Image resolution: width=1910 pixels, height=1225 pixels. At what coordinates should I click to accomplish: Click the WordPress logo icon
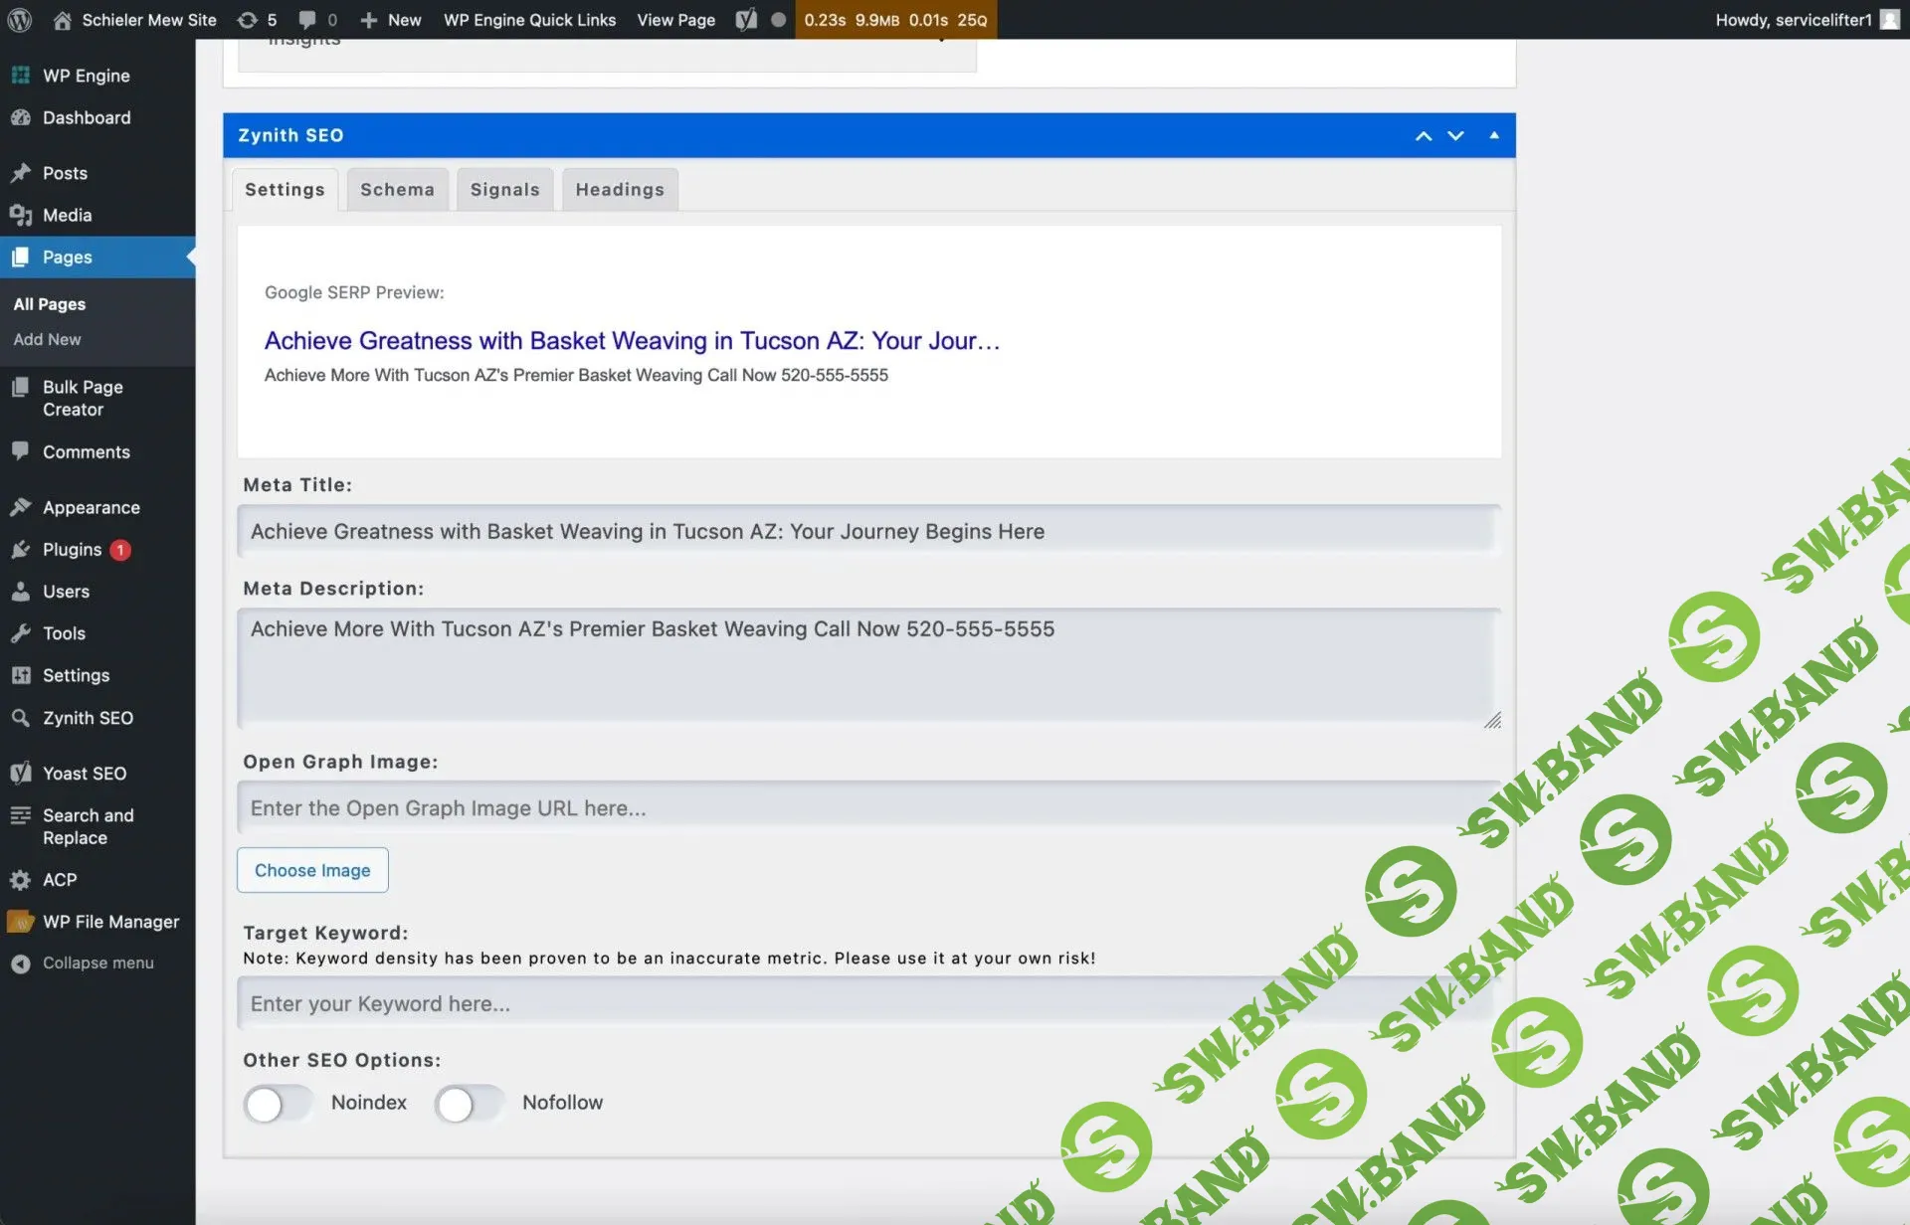click(x=20, y=20)
